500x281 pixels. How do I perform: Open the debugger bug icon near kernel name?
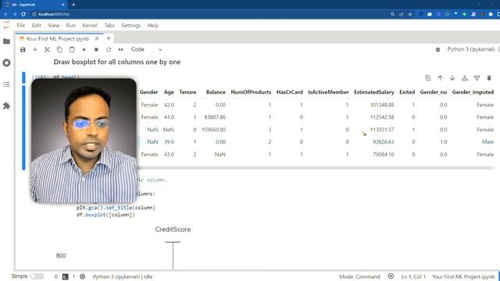pos(437,50)
